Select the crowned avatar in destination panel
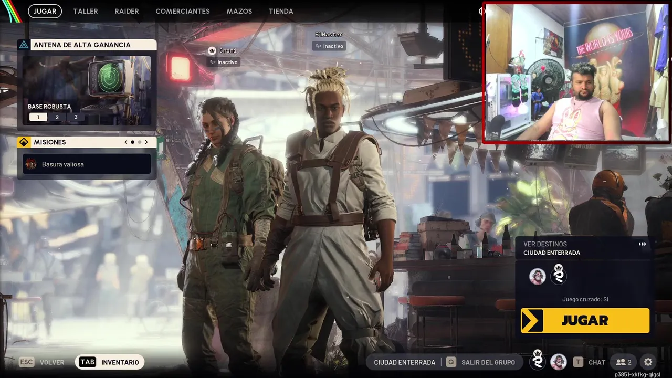 click(559, 274)
